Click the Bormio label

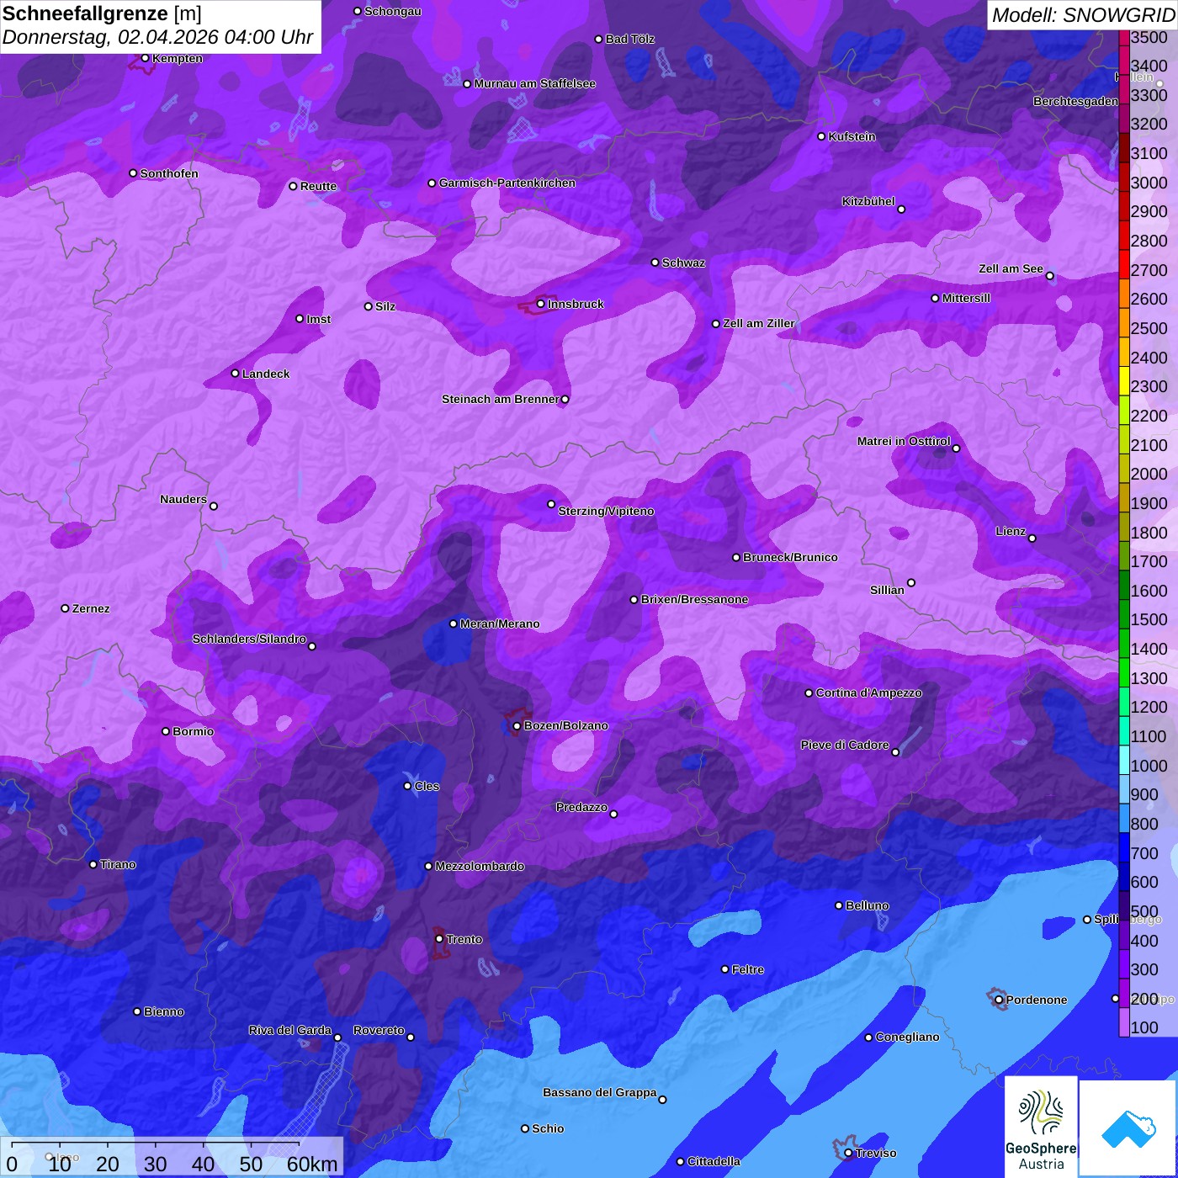pos(194,731)
